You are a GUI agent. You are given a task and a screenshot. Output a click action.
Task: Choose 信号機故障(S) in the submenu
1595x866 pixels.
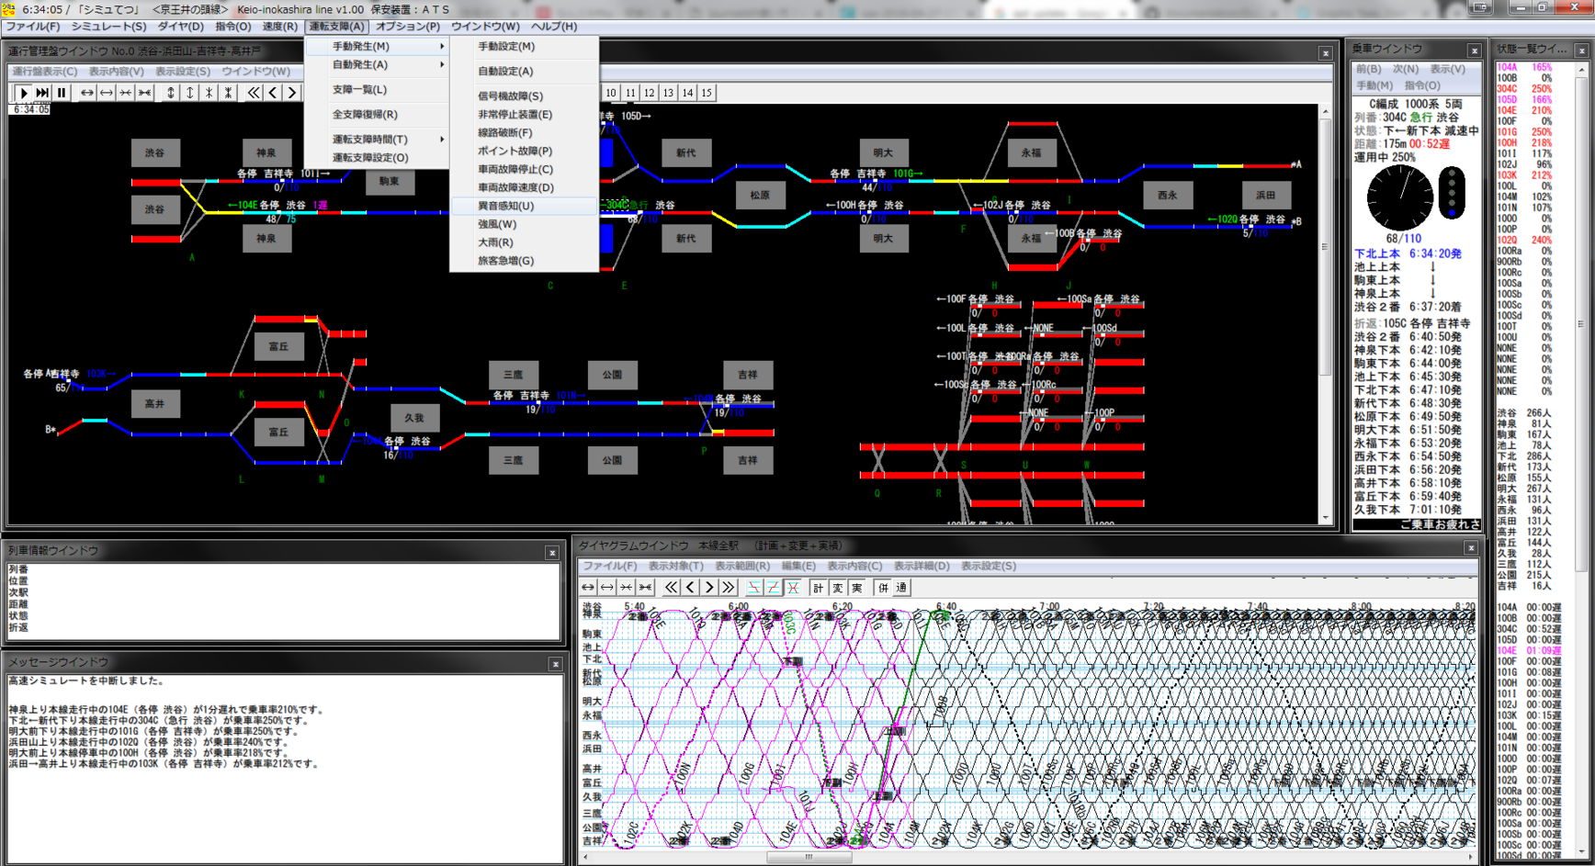pyautogui.click(x=510, y=96)
